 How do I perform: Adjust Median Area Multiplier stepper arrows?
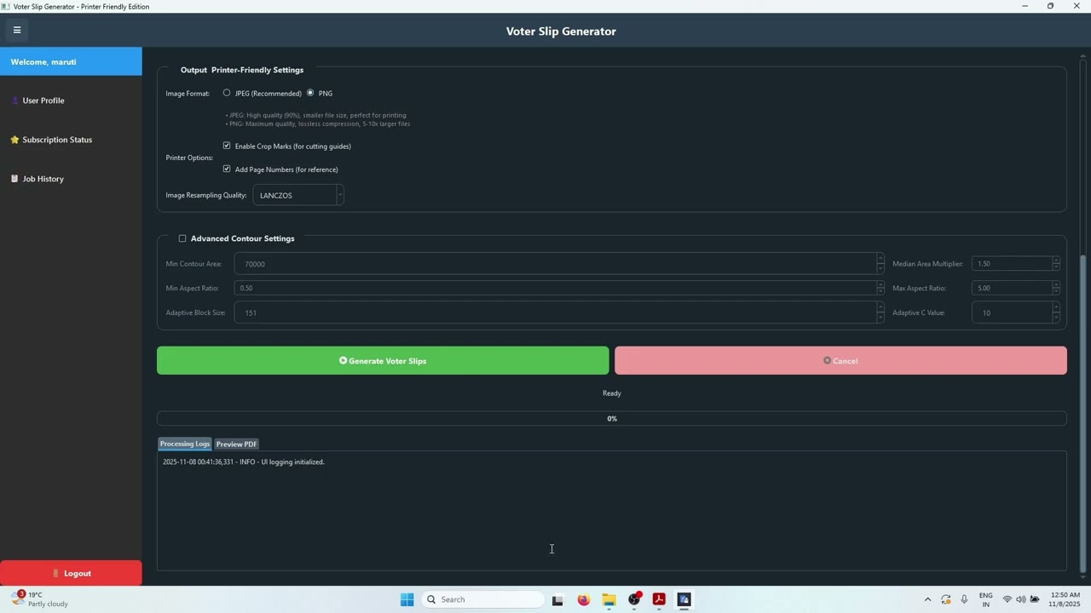coord(1056,264)
